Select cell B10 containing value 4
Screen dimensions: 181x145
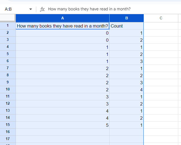[126, 89]
